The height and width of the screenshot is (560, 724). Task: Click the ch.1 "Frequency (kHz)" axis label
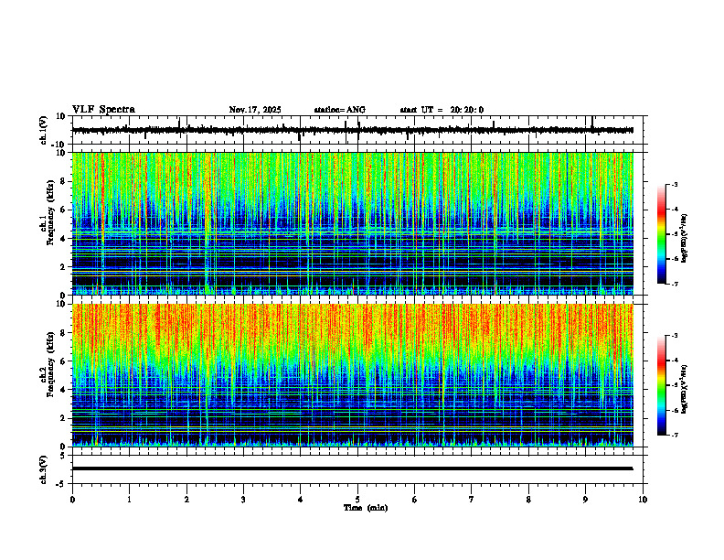point(50,212)
